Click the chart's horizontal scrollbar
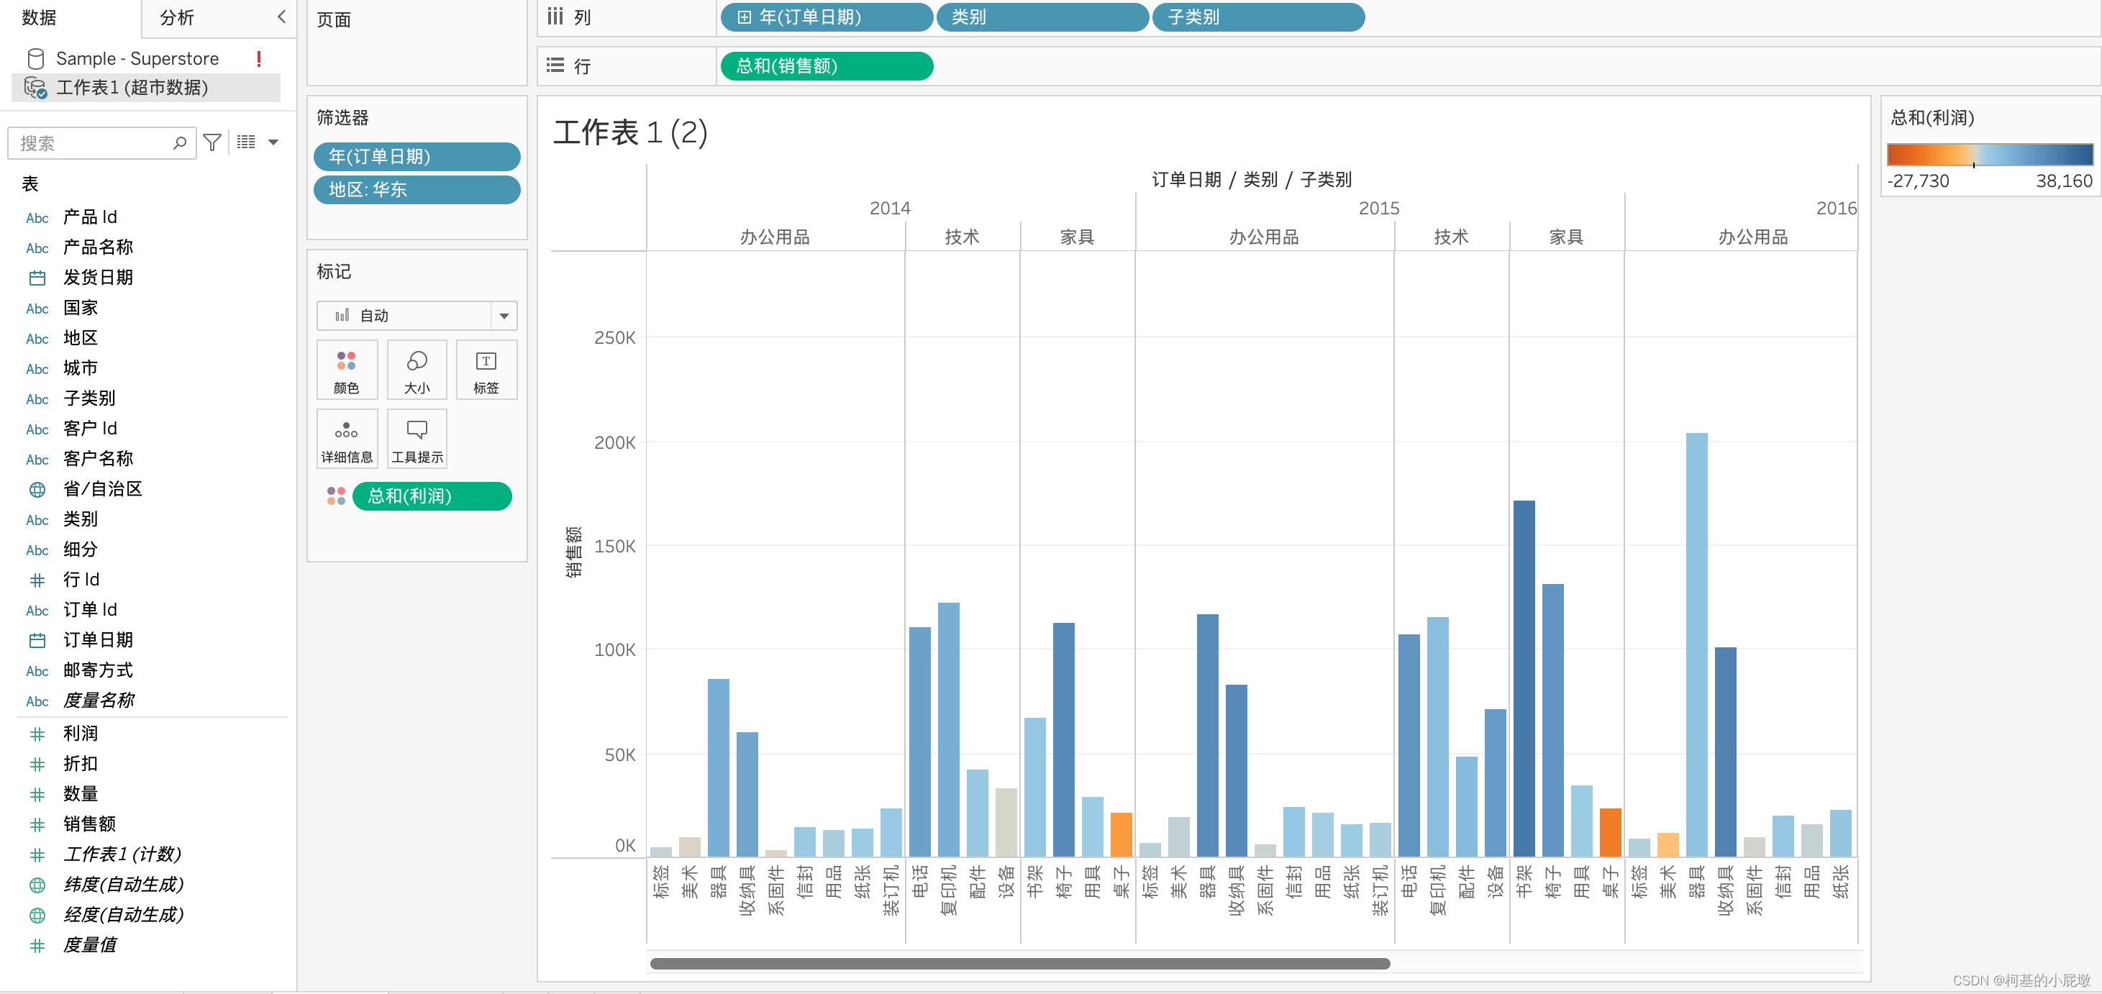 click(1019, 964)
